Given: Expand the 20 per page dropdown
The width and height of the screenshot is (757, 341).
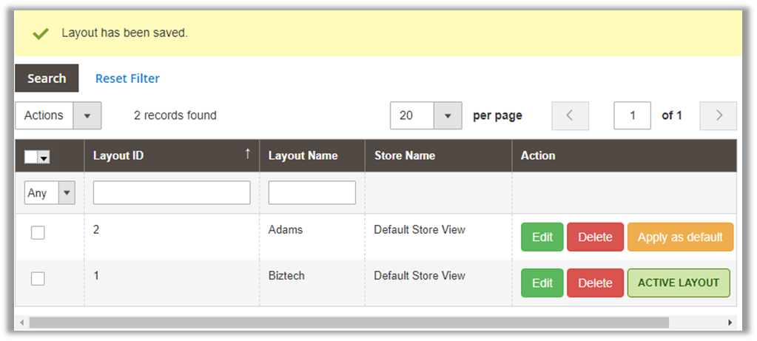Looking at the screenshot, I should click(x=425, y=115).
